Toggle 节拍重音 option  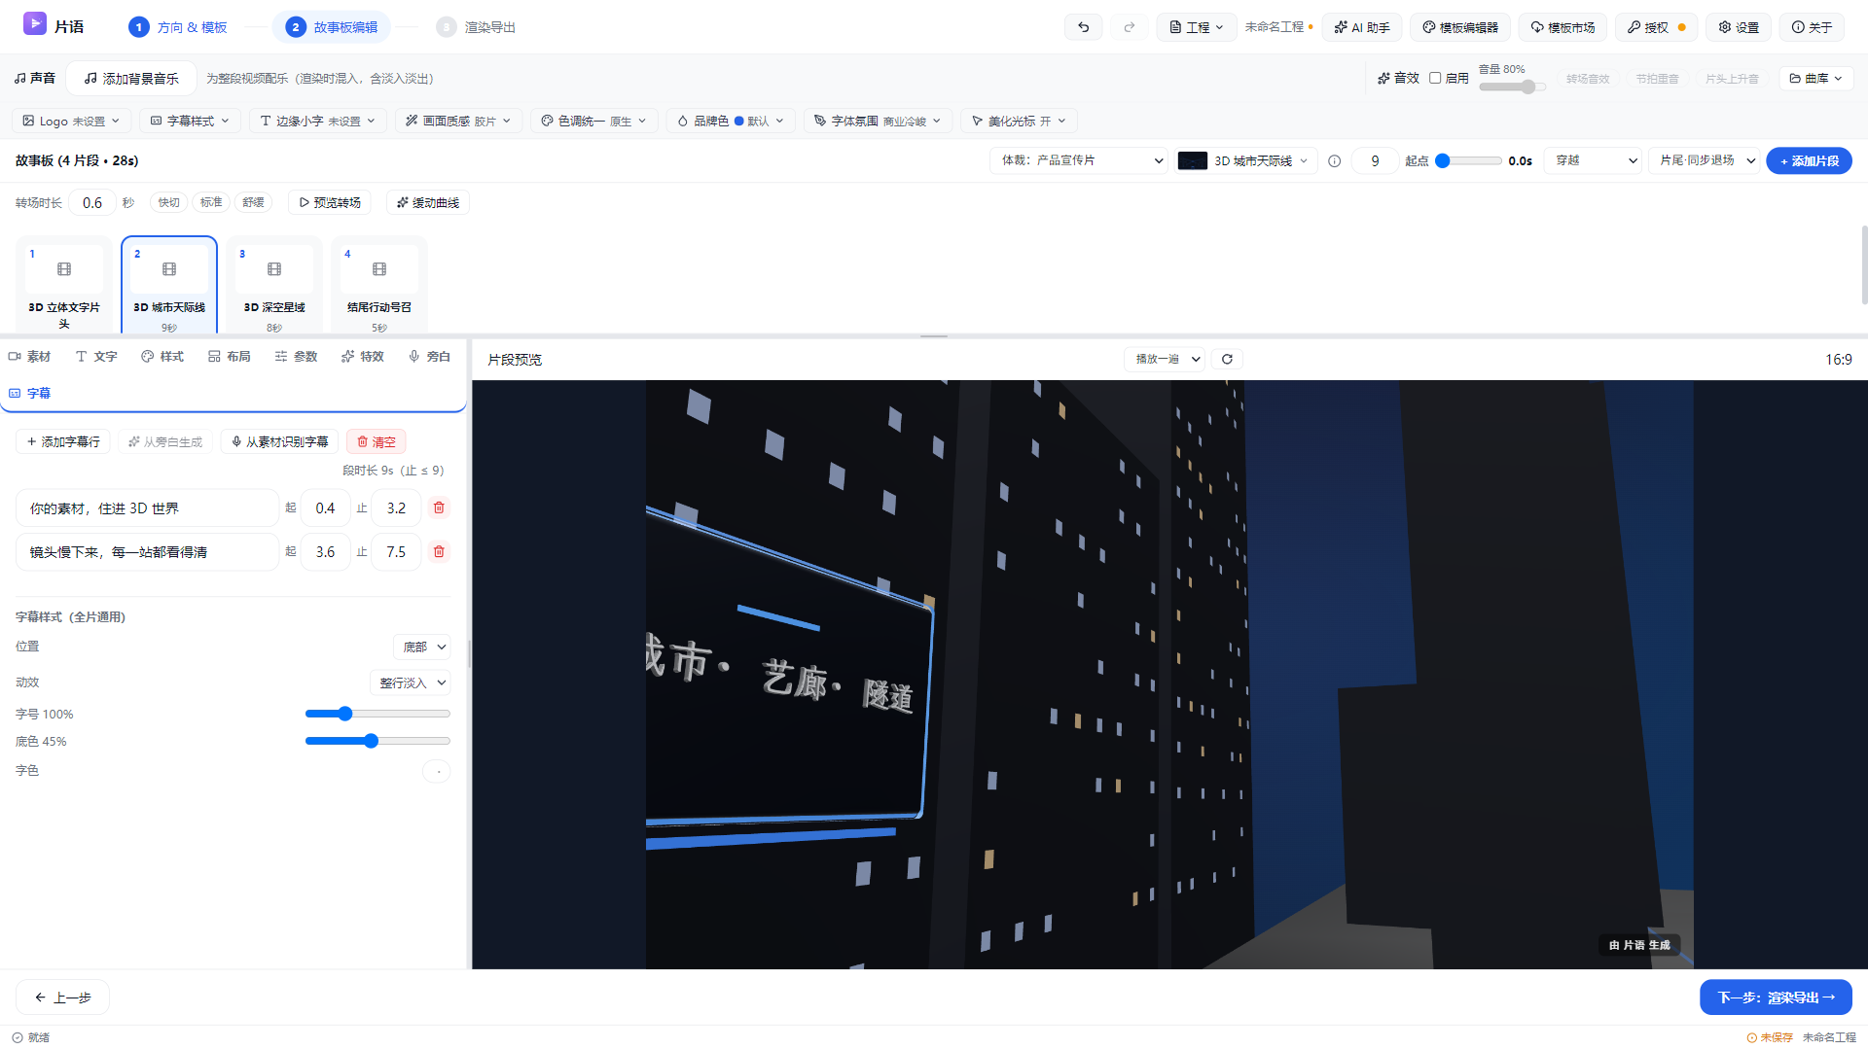(1657, 79)
